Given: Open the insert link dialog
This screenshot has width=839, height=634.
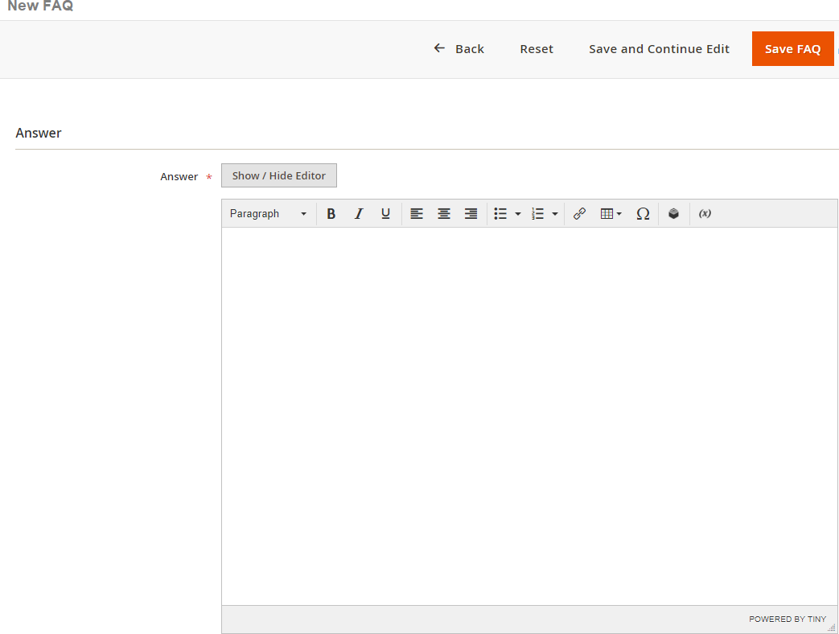Looking at the screenshot, I should coord(579,214).
